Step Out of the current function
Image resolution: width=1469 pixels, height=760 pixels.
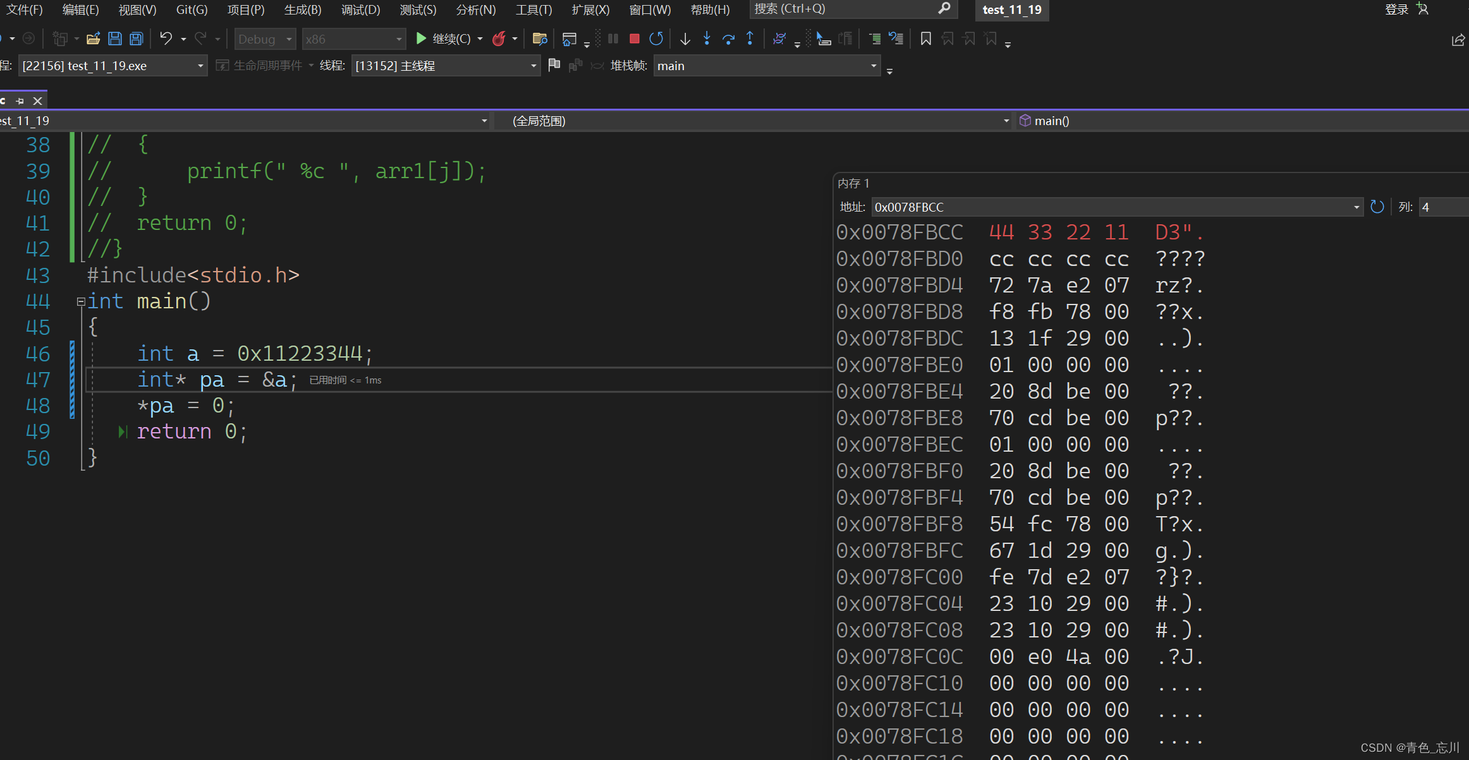[x=750, y=39]
